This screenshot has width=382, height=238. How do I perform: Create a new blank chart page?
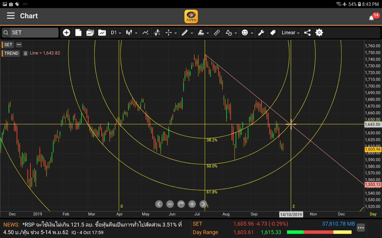[x=78, y=33]
